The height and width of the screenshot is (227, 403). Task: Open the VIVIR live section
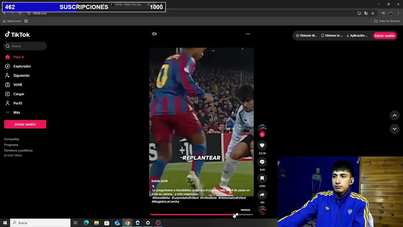(18, 85)
